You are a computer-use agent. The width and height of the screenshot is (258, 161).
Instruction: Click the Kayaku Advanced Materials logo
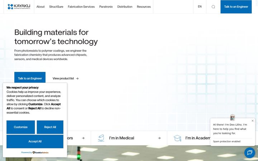click(19, 6)
